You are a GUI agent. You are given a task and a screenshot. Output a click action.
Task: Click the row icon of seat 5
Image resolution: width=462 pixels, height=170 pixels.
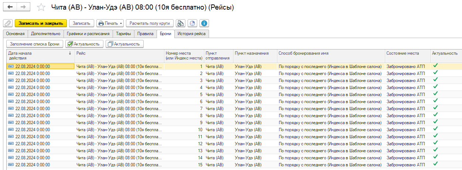(11, 95)
